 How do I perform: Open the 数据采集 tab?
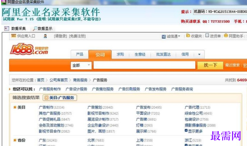(15, 29)
